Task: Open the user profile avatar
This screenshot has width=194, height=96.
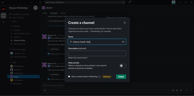Action: 174,2
